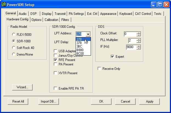Click the PowerSDR title bar icon
This screenshot has width=171, height=113.
(4, 5)
